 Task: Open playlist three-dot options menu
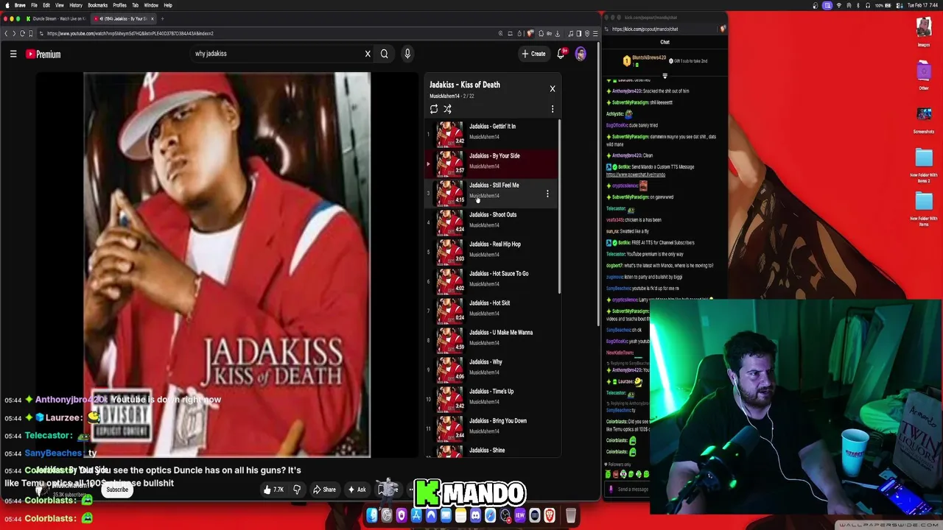pos(552,109)
